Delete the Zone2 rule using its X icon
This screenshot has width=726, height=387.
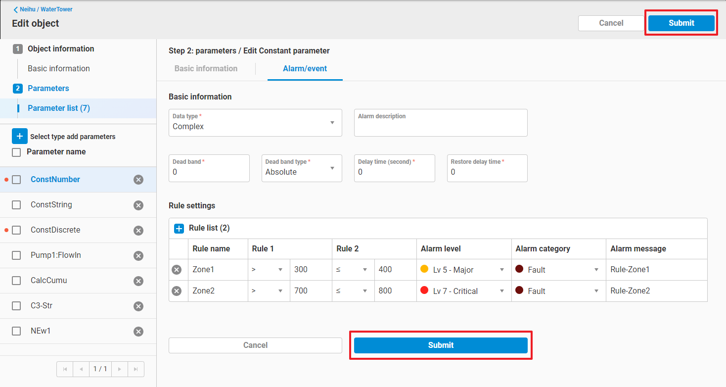pos(177,291)
